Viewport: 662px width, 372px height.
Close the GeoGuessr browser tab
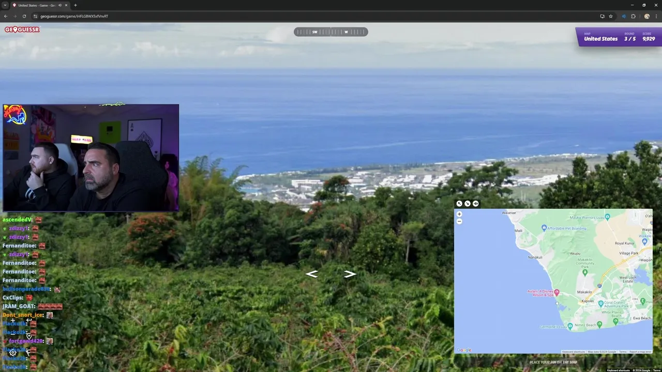tap(66, 5)
